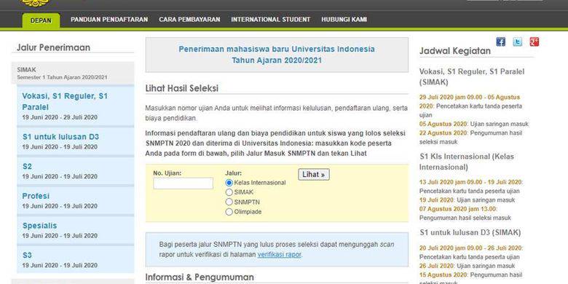Open the Spesialis admission link
The image size is (568, 284).
coord(39,226)
